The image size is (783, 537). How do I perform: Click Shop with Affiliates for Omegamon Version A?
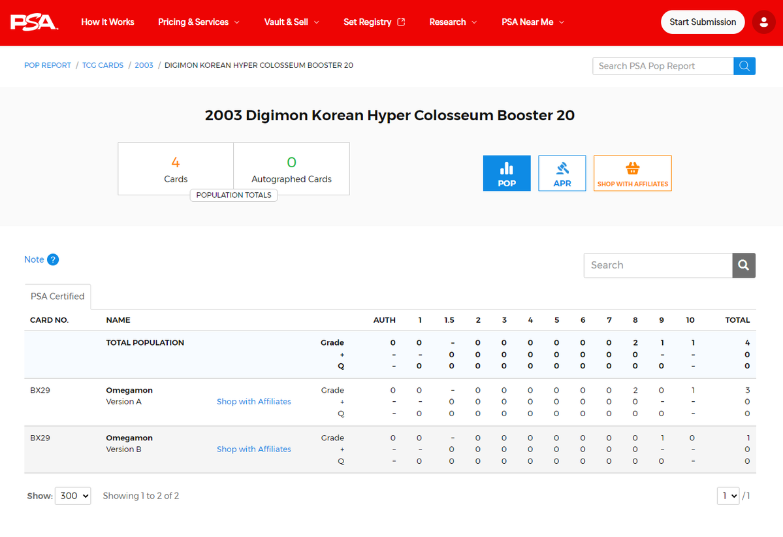pos(253,402)
